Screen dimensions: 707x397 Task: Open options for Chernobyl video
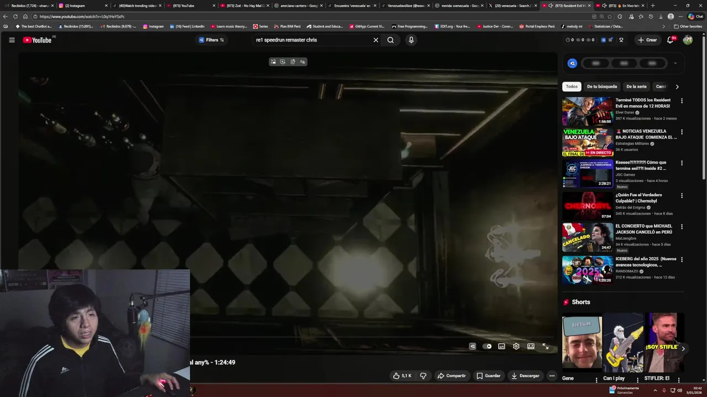click(x=682, y=195)
